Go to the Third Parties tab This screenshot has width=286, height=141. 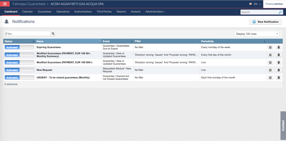pyautogui.click(x=104, y=12)
